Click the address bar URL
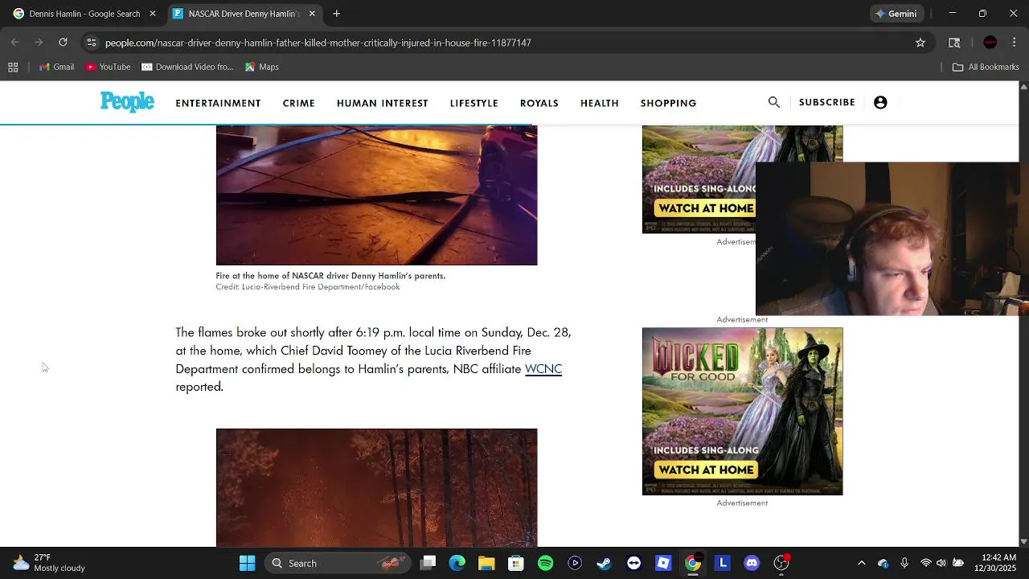The width and height of the screenshot is (1029, 579). (318, 43)
